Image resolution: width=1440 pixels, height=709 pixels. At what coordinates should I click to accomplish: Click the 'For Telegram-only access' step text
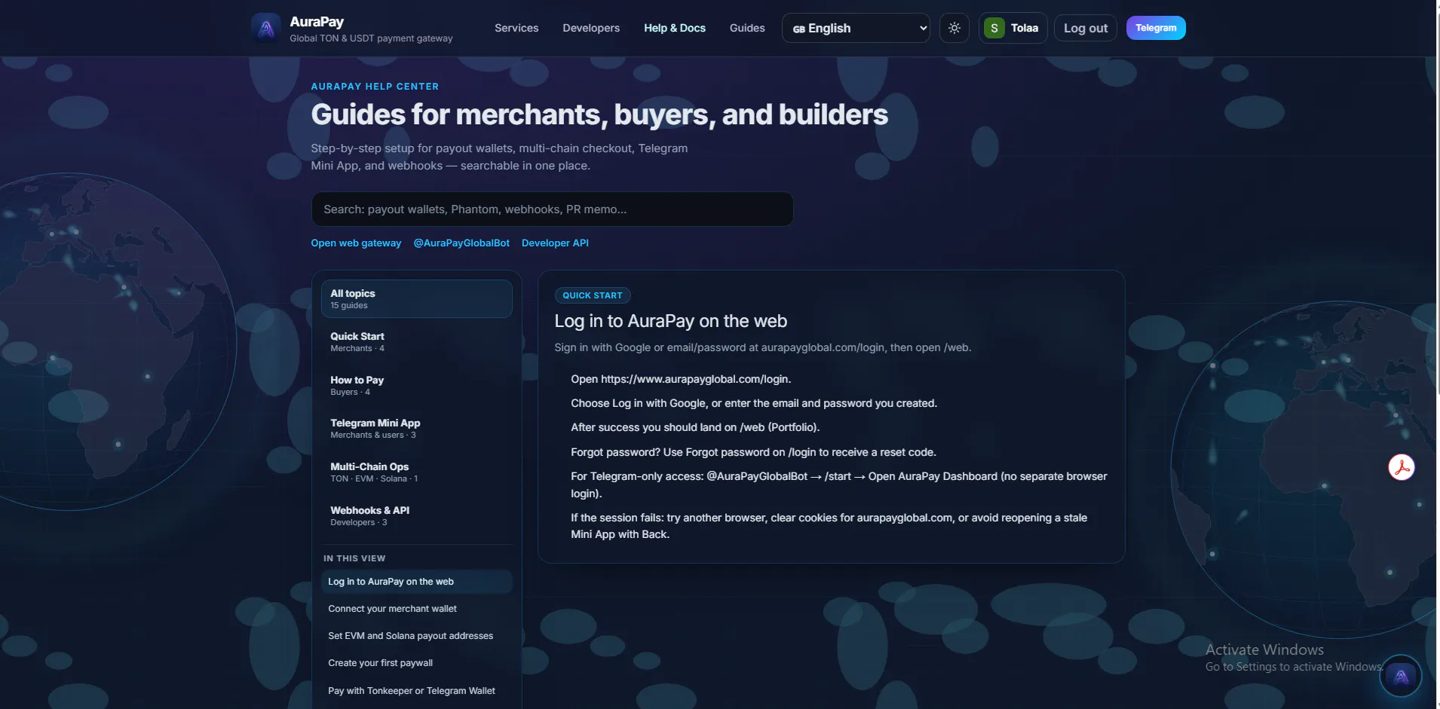(x=839, y=484)
